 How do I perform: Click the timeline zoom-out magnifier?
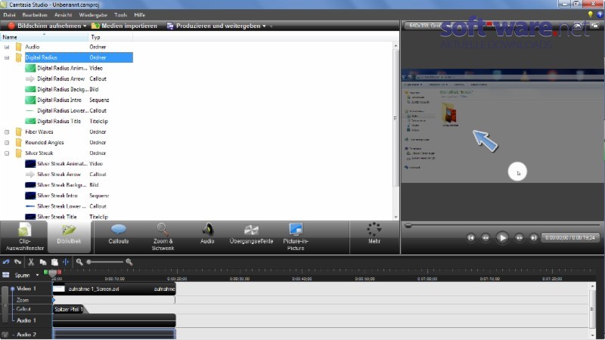(x=79, y=261)
